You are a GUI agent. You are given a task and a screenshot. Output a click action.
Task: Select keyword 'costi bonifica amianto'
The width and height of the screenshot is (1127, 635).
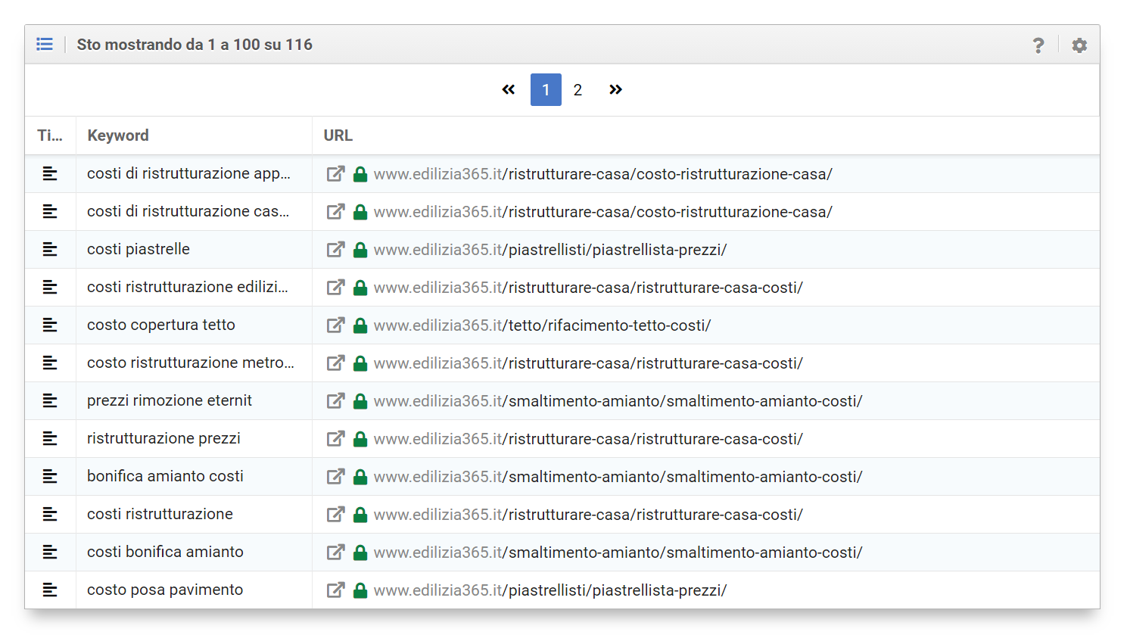165,552
